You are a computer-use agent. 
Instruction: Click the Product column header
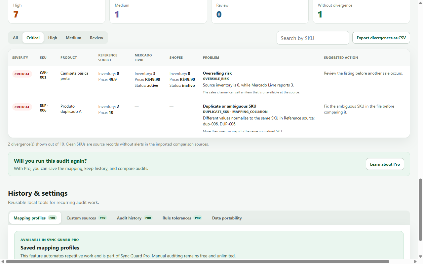tap(69, 57)
